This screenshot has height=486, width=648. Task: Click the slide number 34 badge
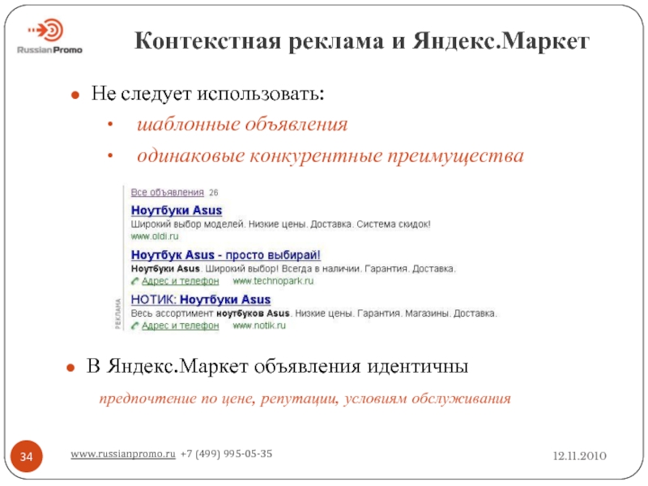(x=27, y=456)
